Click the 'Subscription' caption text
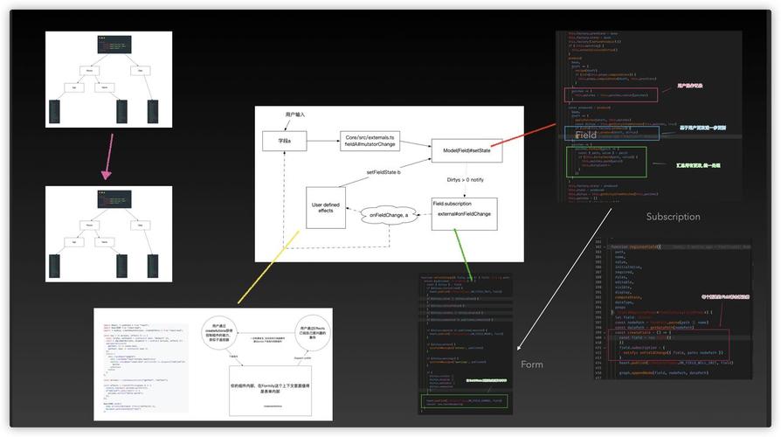This screenshot has height=437, width=781. (673, 217)
